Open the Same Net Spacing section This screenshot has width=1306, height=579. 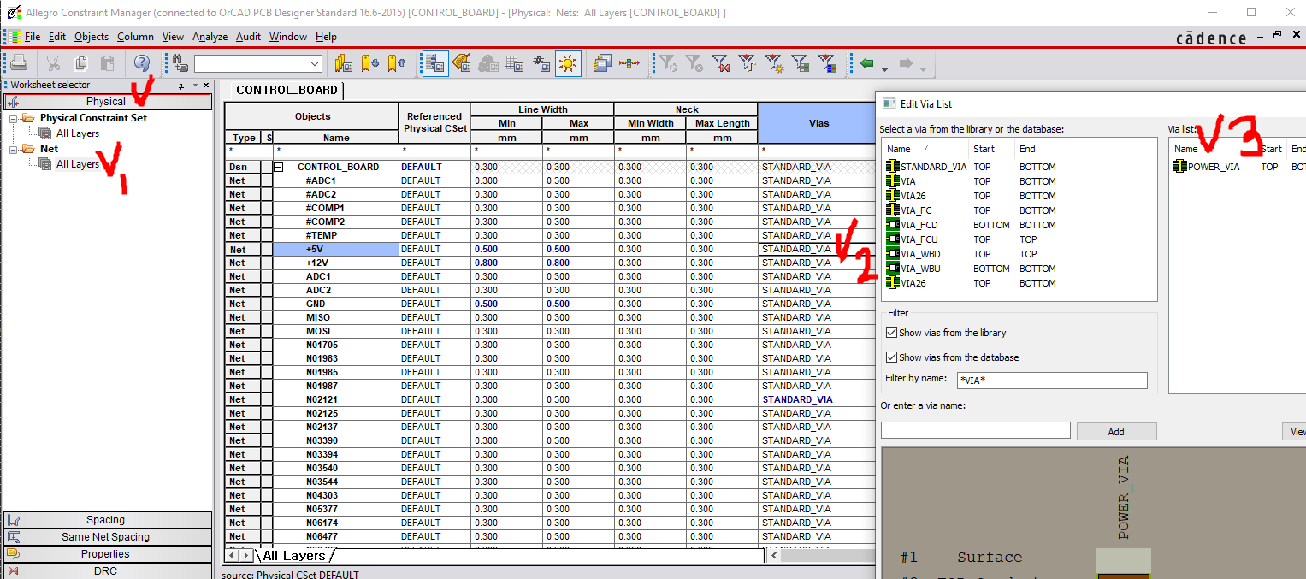pyautogui.click(x=106, y=537)
